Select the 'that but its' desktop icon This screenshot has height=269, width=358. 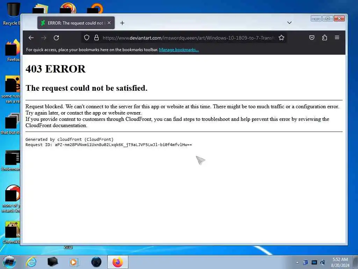[x=10, y=124]
